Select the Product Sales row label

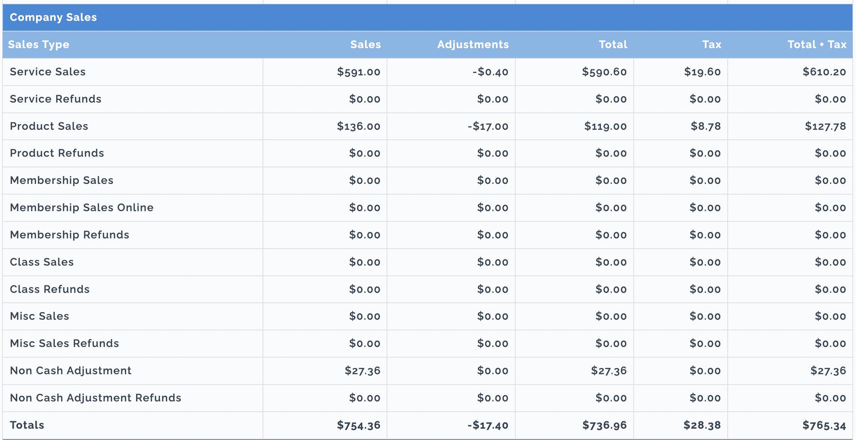pos(49,126)
